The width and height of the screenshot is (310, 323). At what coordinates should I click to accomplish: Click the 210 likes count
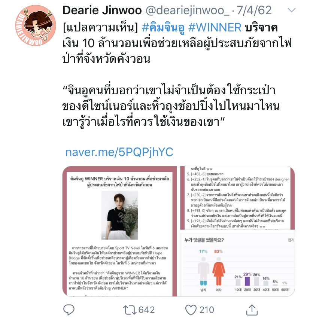[x=207, y=310]
